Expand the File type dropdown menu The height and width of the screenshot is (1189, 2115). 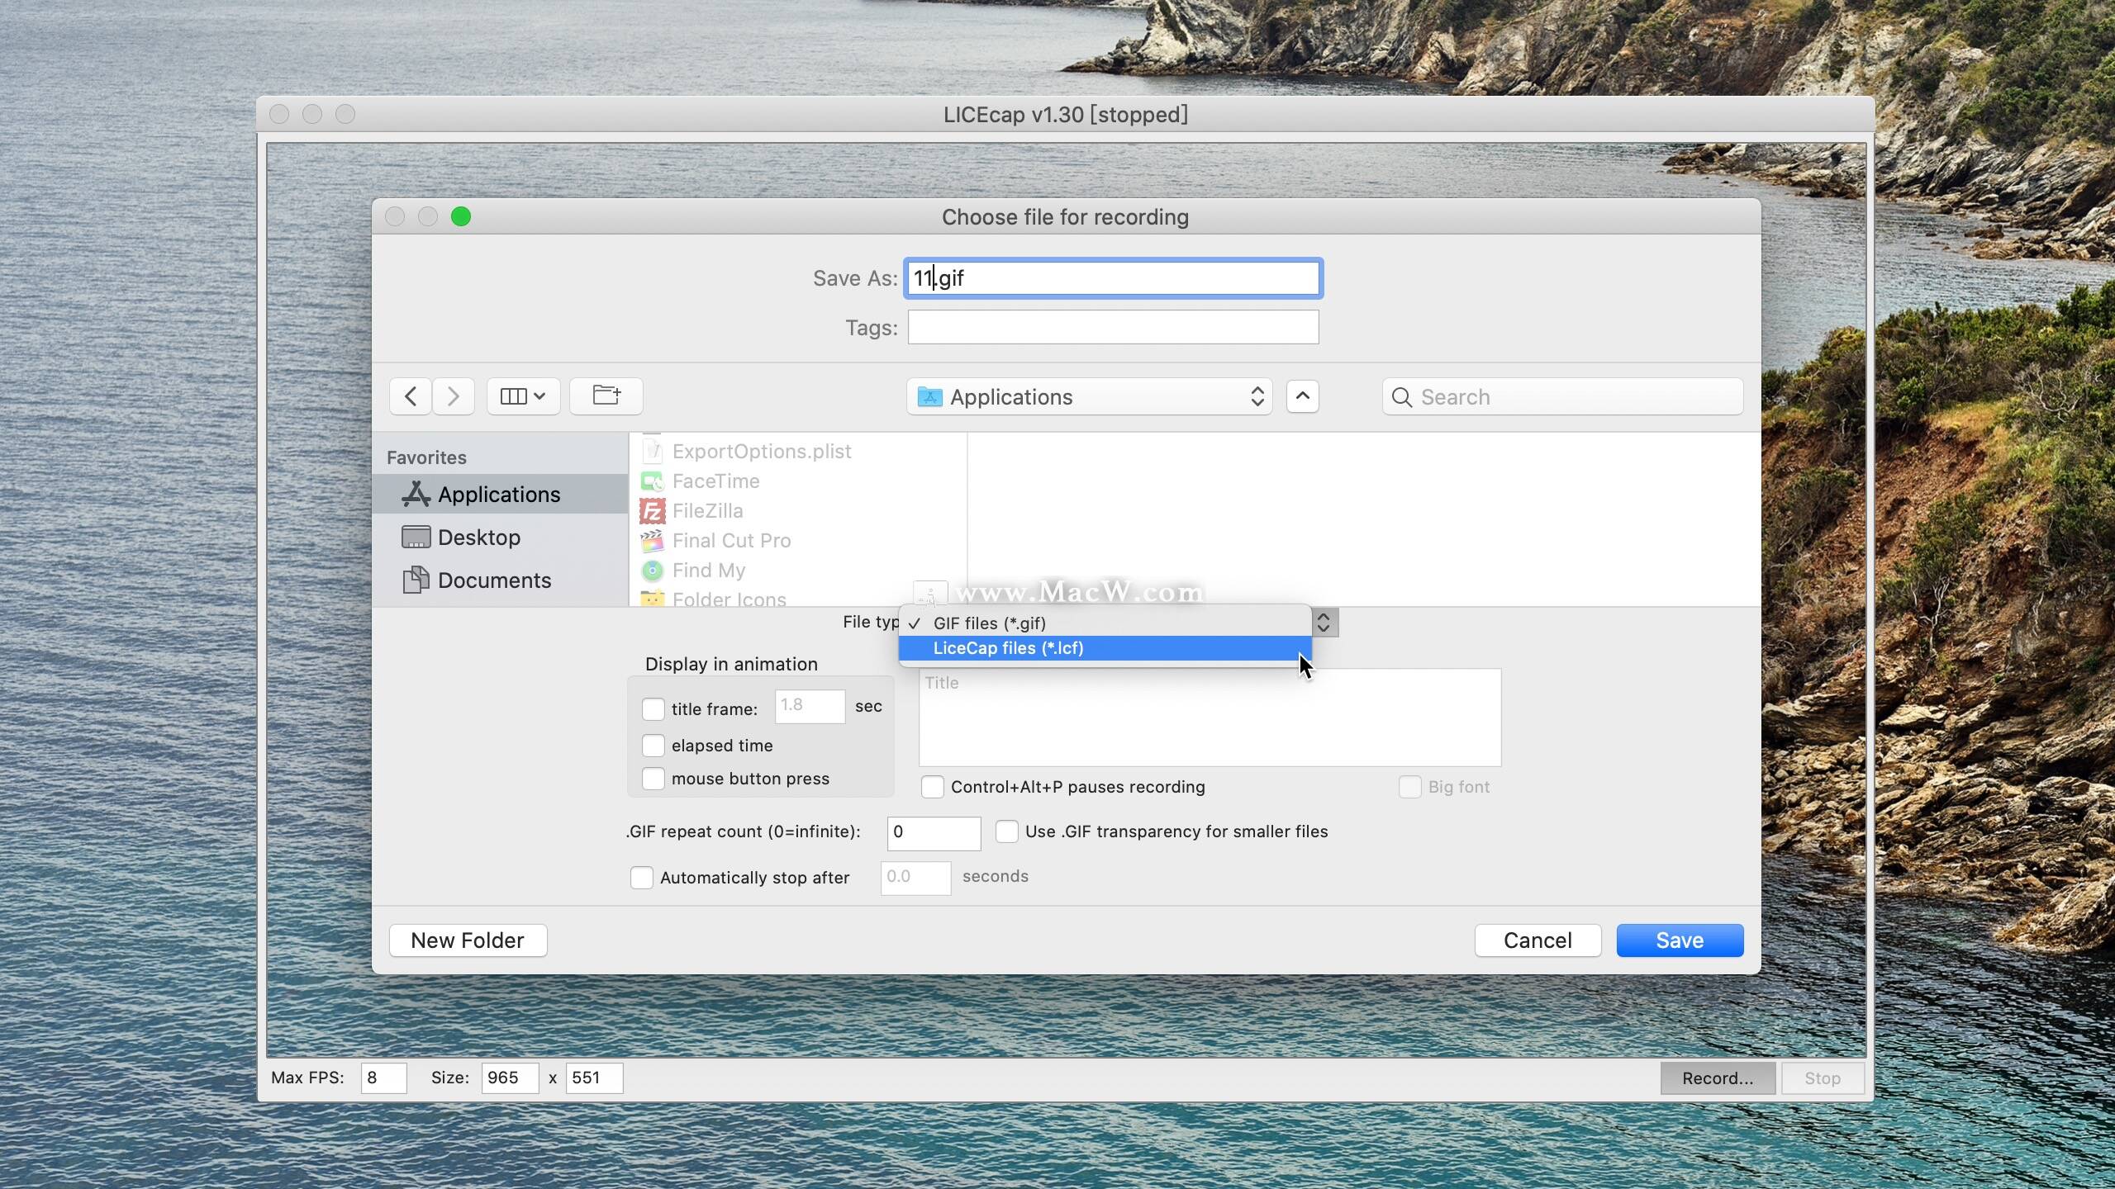point(1324,622)
